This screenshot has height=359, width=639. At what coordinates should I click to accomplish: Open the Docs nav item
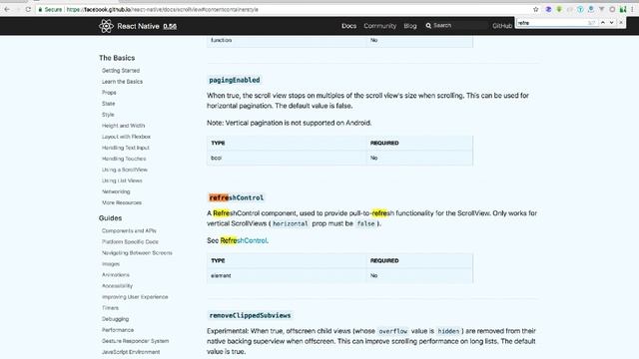coord(348,26)
